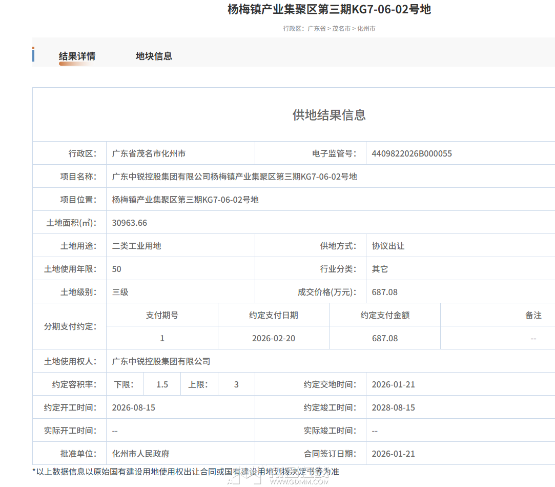Click the land area value 30963.66

point(130,223)
